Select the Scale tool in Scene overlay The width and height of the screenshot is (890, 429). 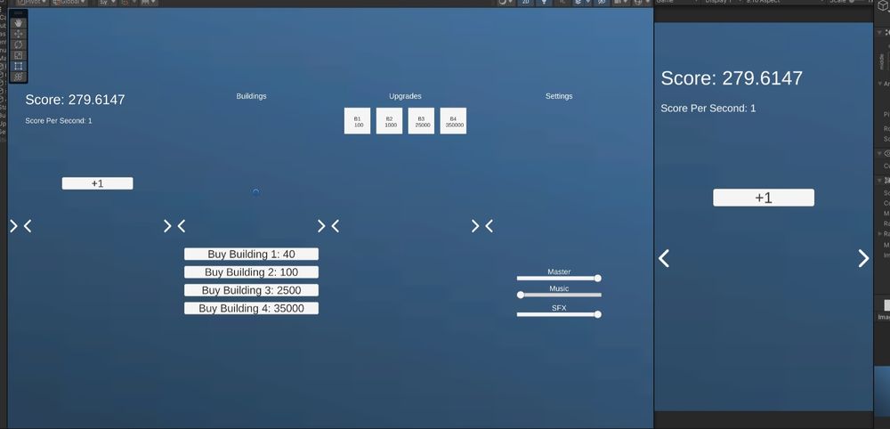pyautogui.click(x=18, y=55)
